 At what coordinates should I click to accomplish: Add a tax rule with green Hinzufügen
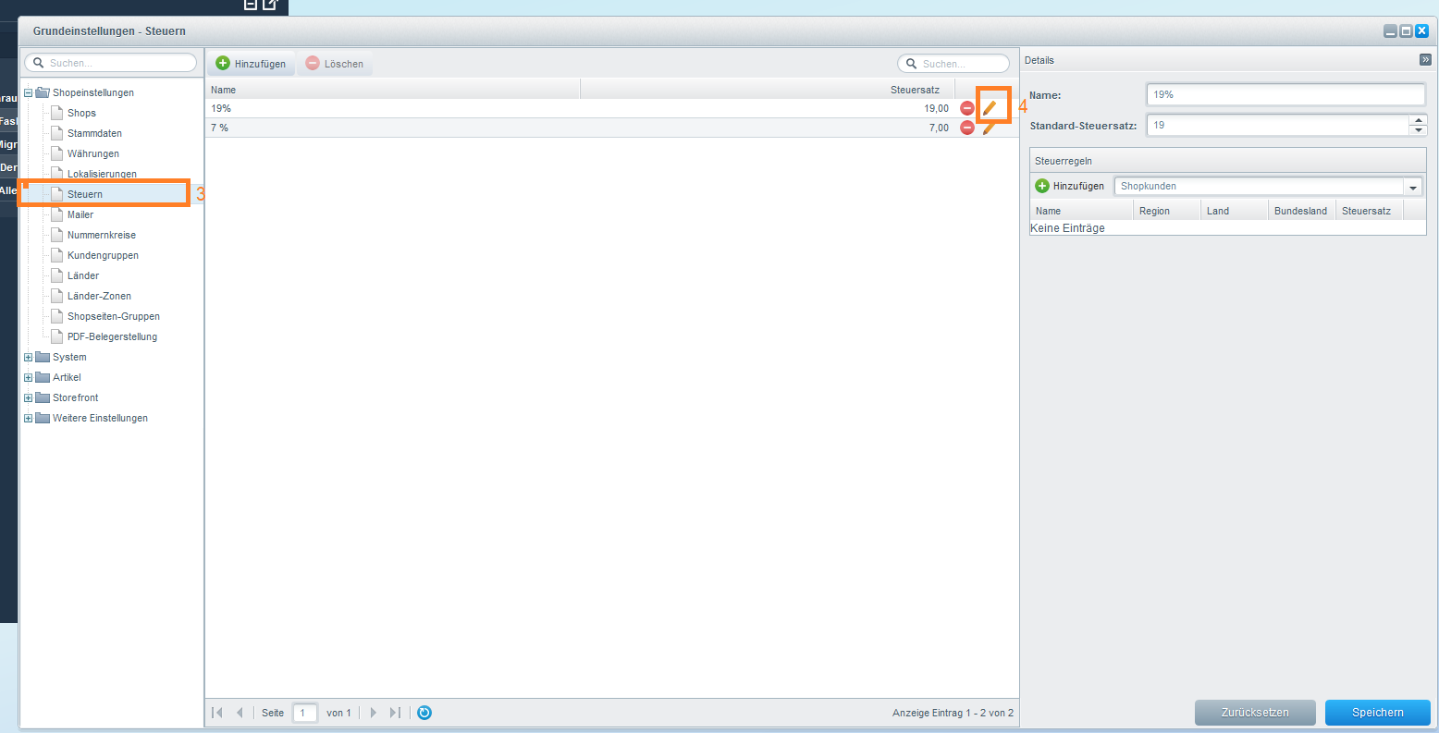coord(1070,186)
